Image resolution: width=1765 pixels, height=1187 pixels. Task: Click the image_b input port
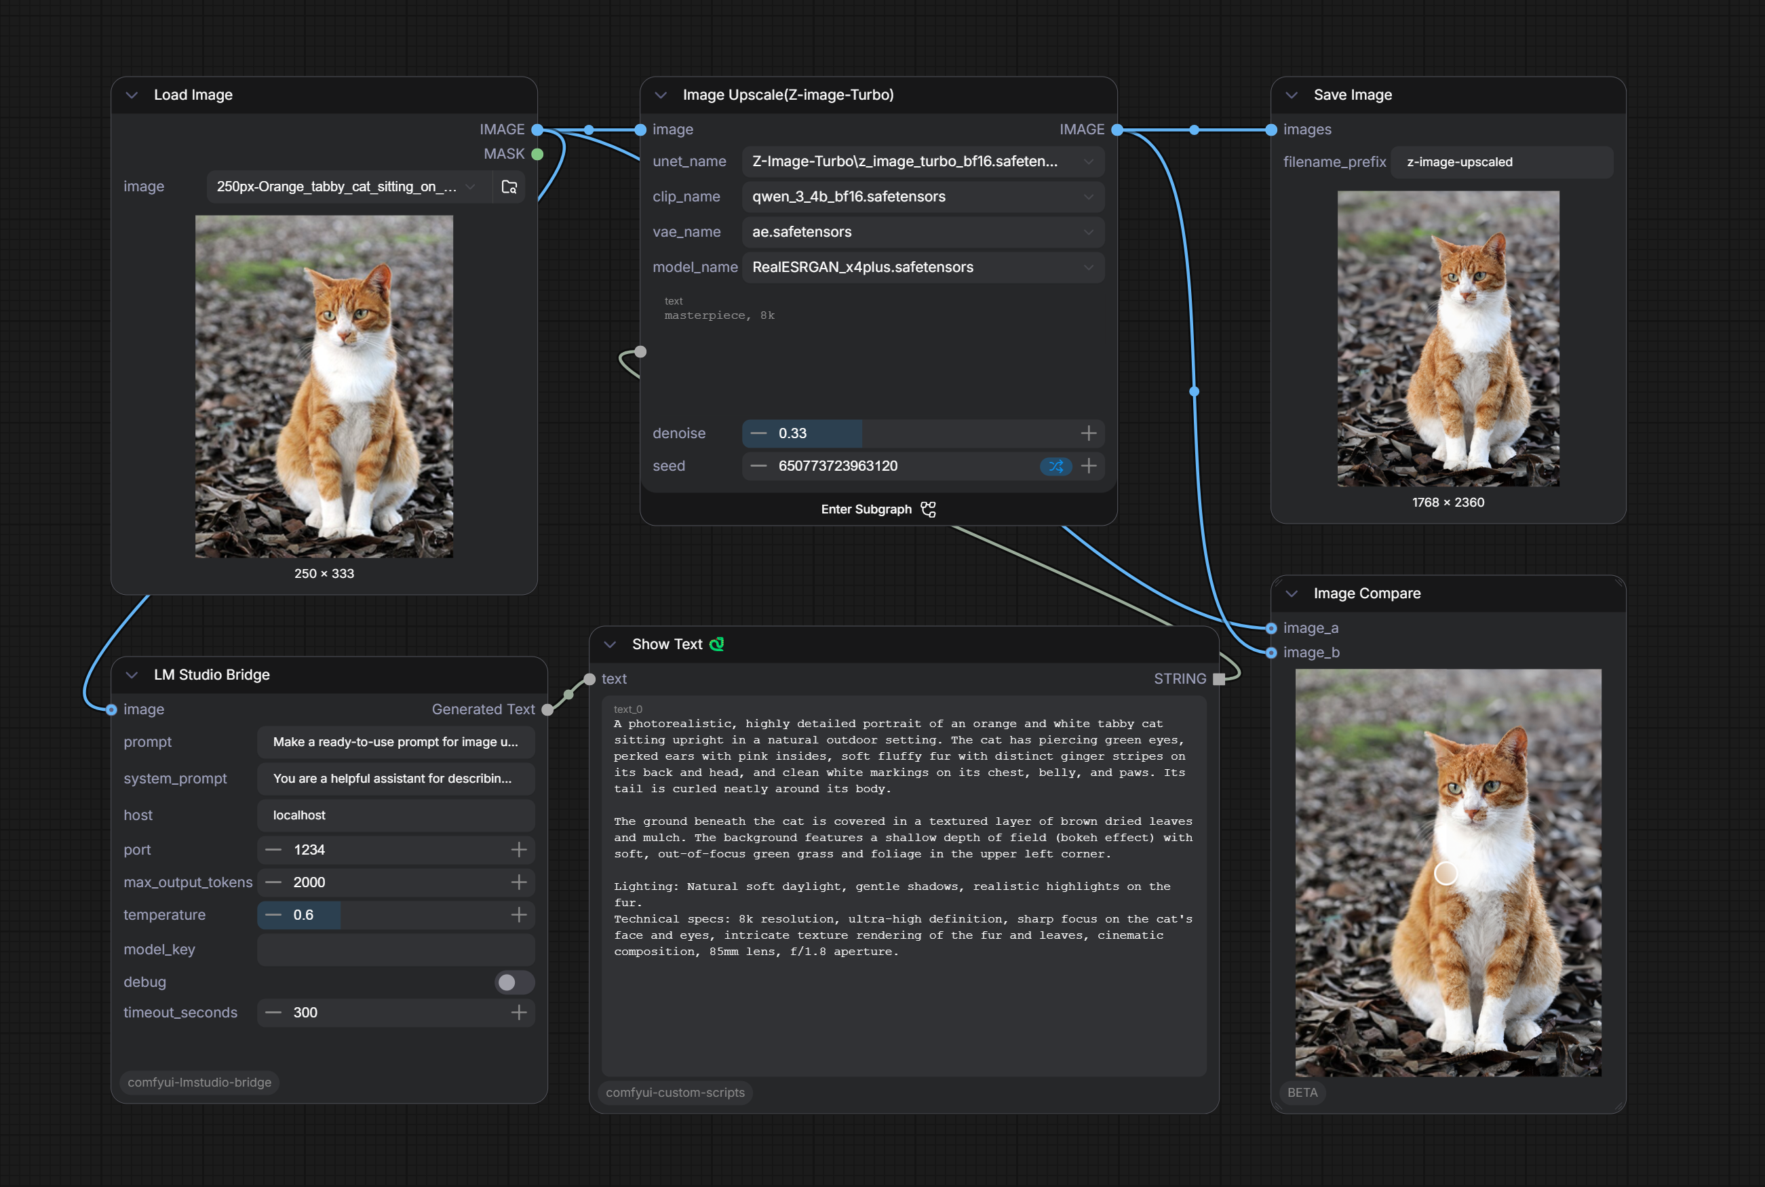1272,653
